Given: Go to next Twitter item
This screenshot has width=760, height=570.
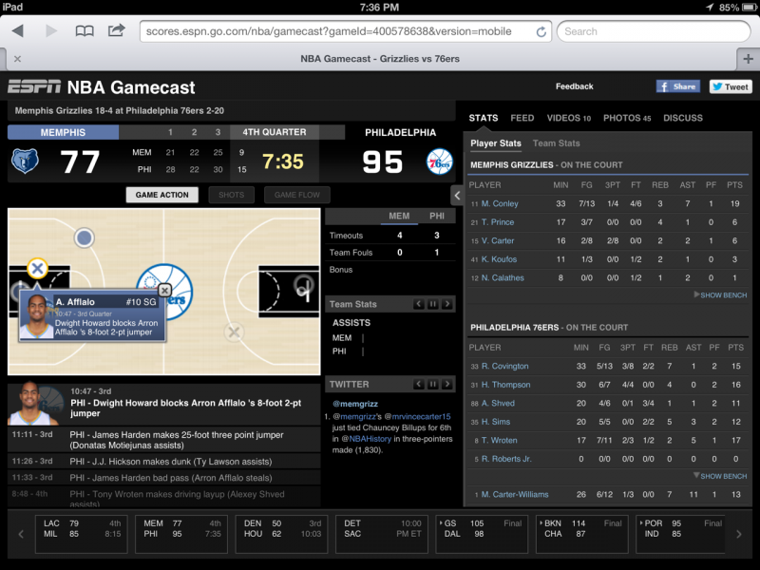Looking at the screenshot, I should (446, 384).
